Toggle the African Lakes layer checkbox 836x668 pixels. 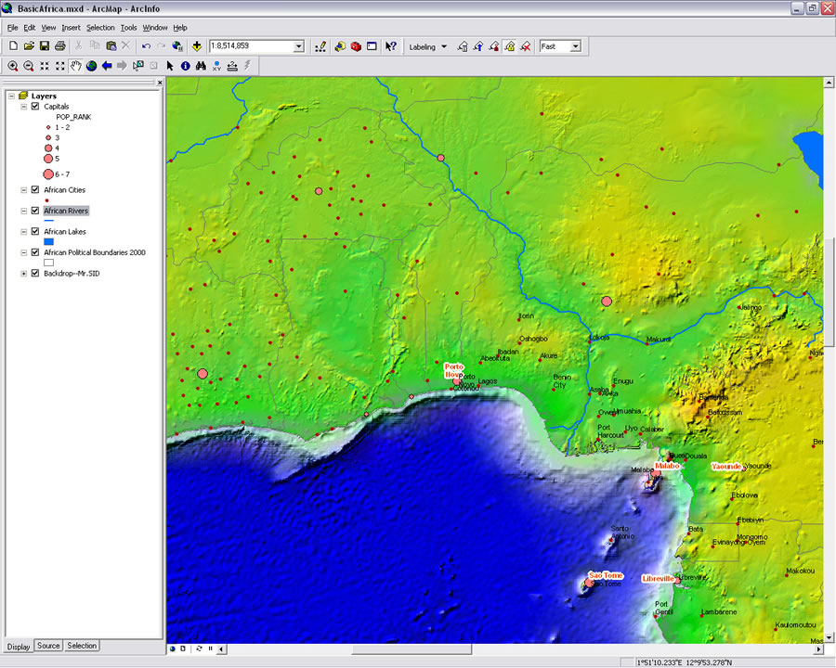click(35, 232)
